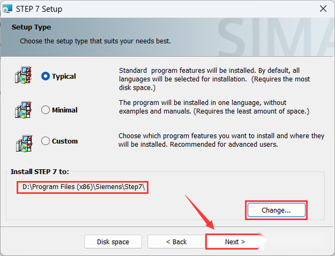335x256 pixels.
Task: Click the STEP 7 Setup title bar icon
Action: [7, 9]
